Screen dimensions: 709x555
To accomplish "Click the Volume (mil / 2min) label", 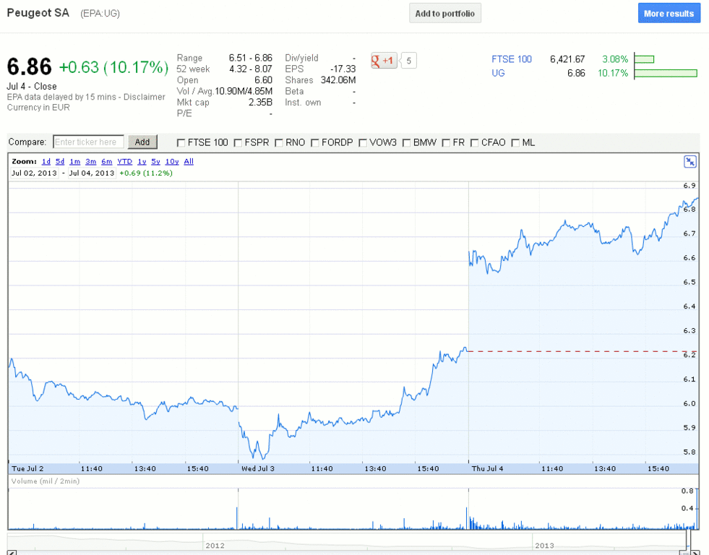I will 46,481.
